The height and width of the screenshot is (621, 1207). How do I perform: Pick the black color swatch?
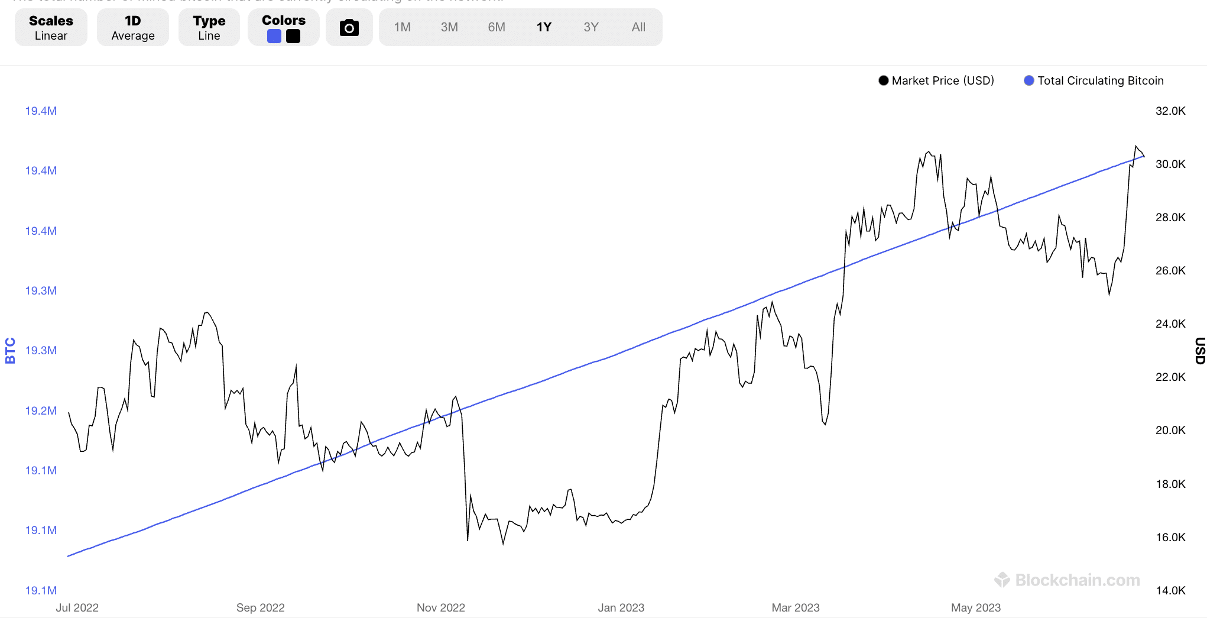(x=293, y=36)
